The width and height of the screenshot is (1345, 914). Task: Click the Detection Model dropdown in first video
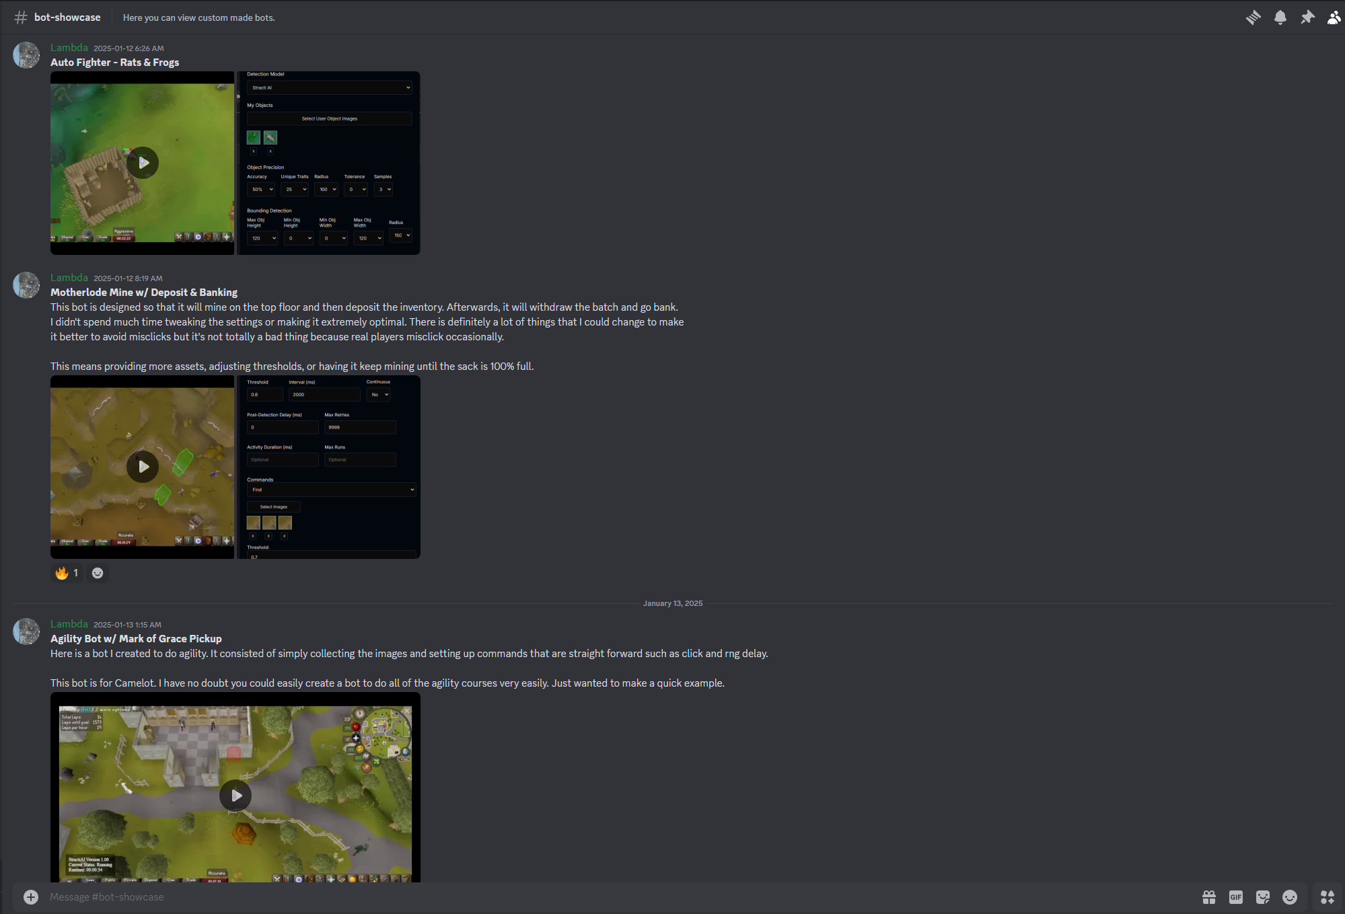[x=329, y=87]
